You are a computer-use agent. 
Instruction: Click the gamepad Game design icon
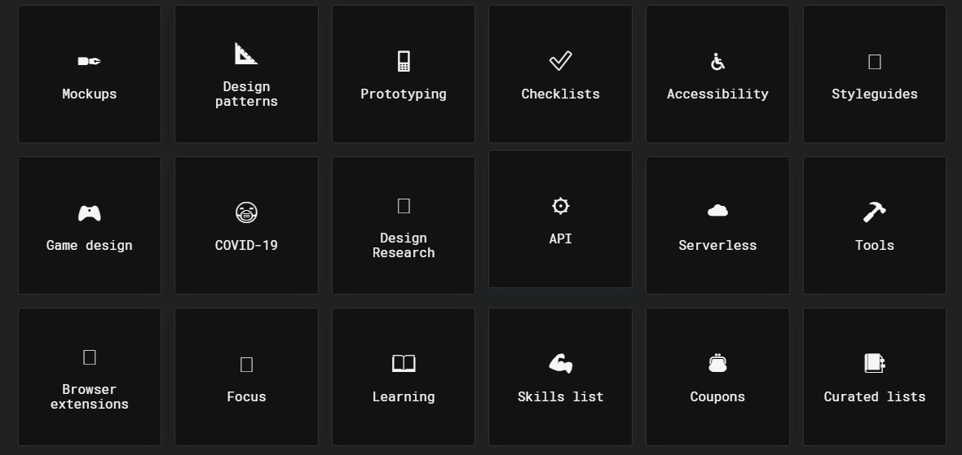[89, 213]
